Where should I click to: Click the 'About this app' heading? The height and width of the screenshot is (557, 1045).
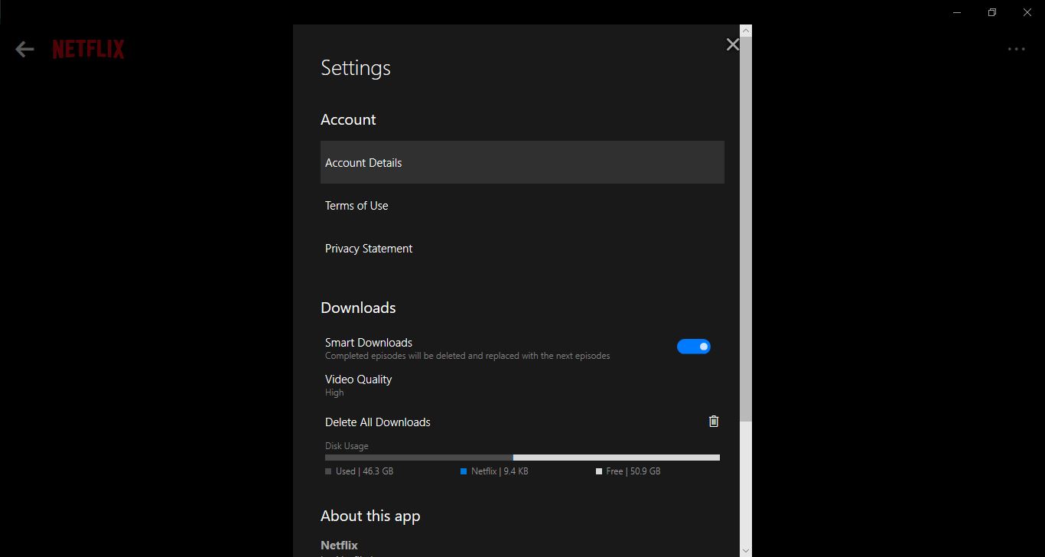pyautogui.click(x=370, y=516)
